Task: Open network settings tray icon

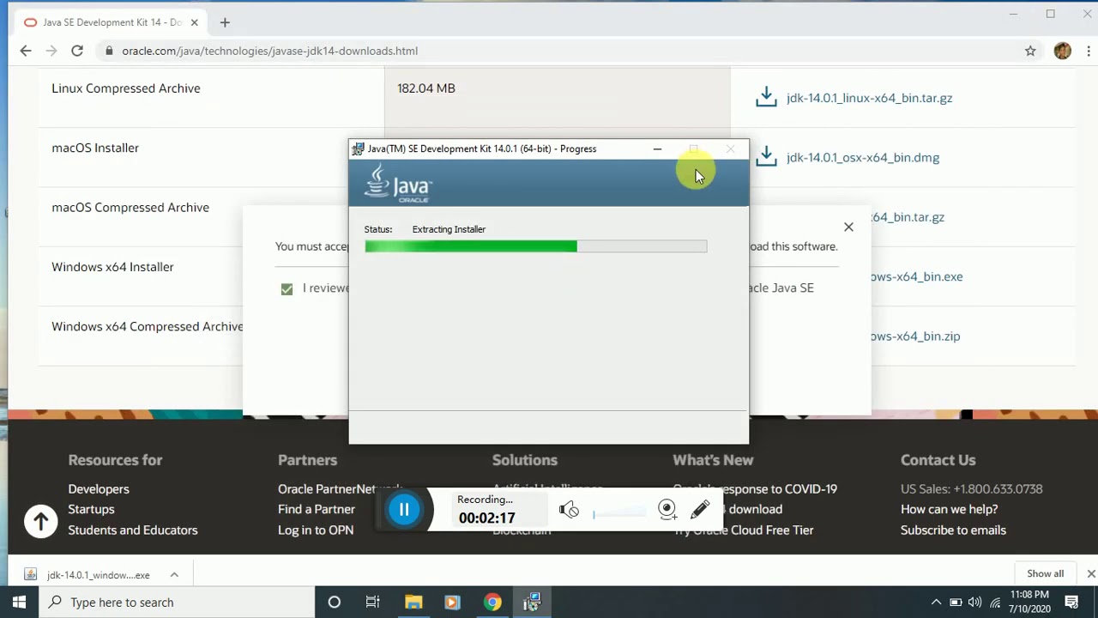Action: point(995,602)
